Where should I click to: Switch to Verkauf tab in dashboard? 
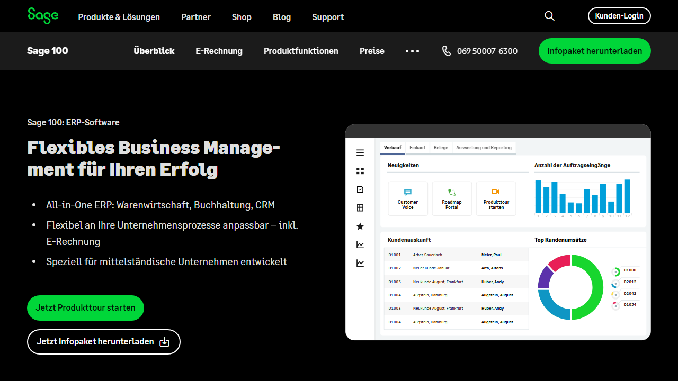(392, 148)
